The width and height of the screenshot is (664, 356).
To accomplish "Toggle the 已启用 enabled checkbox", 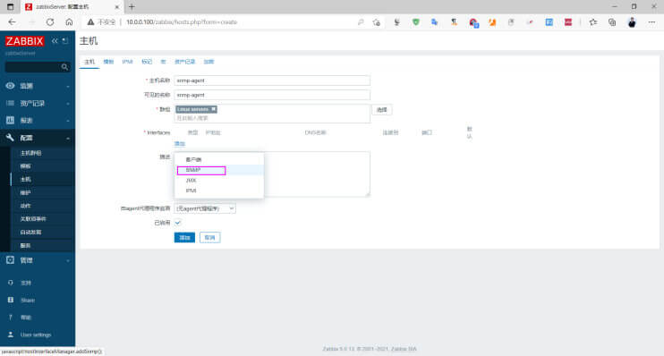I will click(178, 223).
